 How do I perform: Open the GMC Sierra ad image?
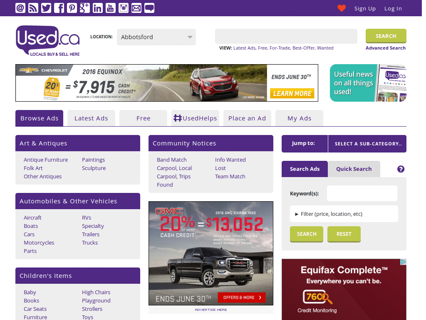(x=211, y=253)
